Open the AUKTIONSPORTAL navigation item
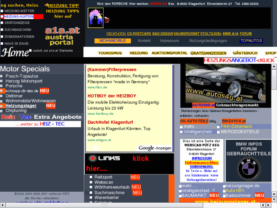 [x=170, y=53]
